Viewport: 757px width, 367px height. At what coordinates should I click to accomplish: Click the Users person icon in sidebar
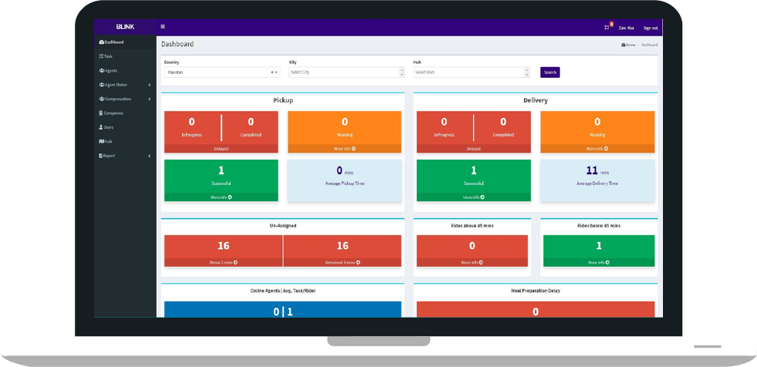tap(101, 127)
